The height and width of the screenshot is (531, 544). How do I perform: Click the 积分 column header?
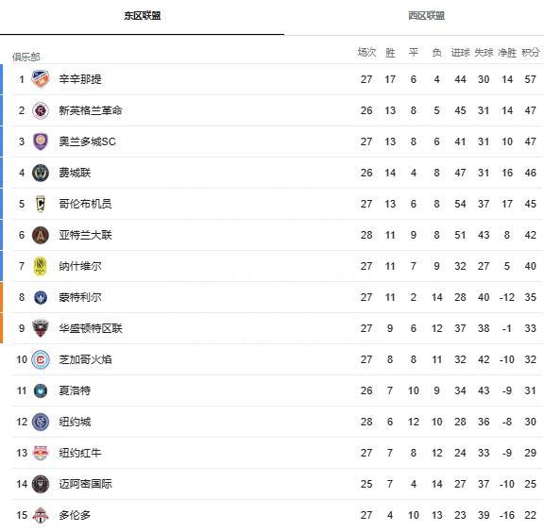(531, 52)
